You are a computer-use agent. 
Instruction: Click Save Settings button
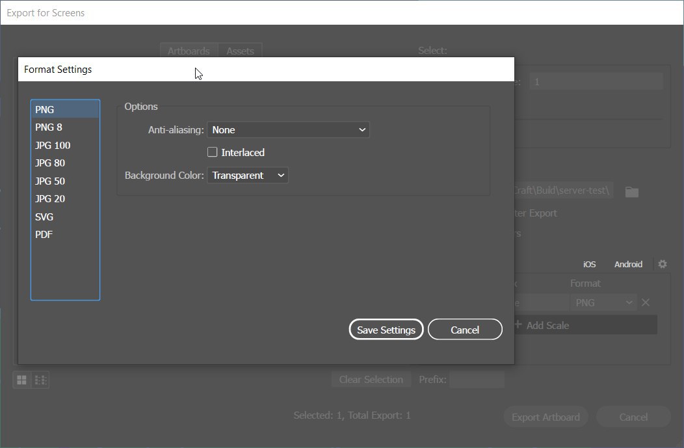(386, 330)
